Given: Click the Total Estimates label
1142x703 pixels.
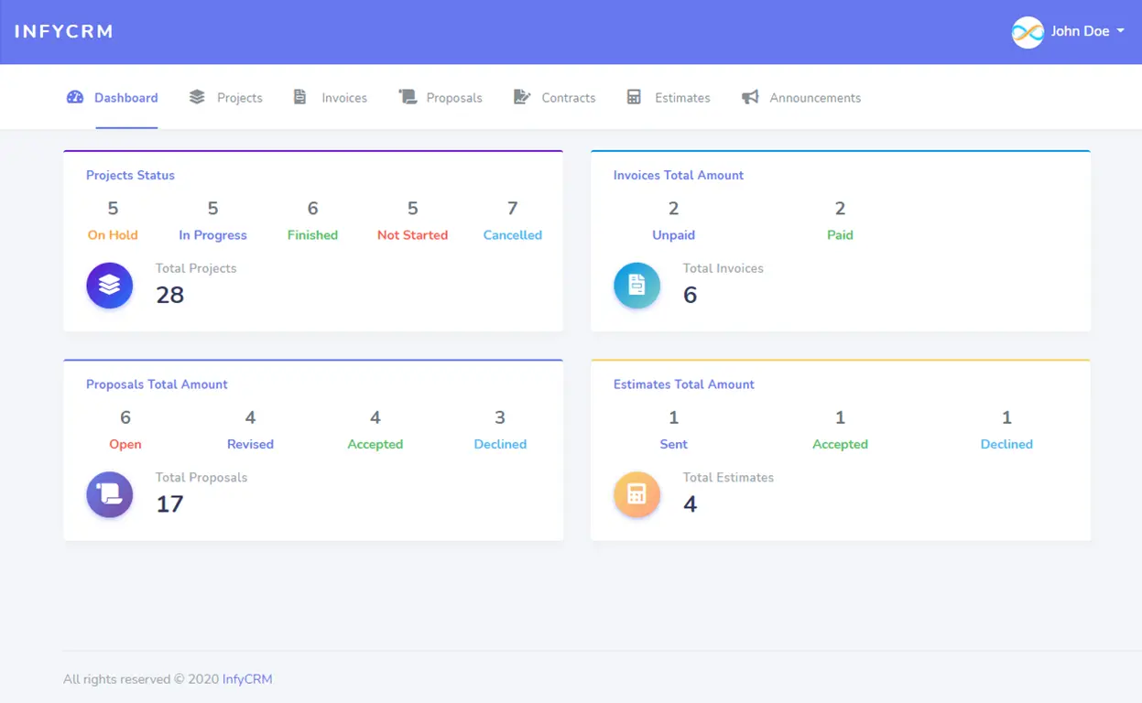Looking at the screenshot, I should point(728,478).
